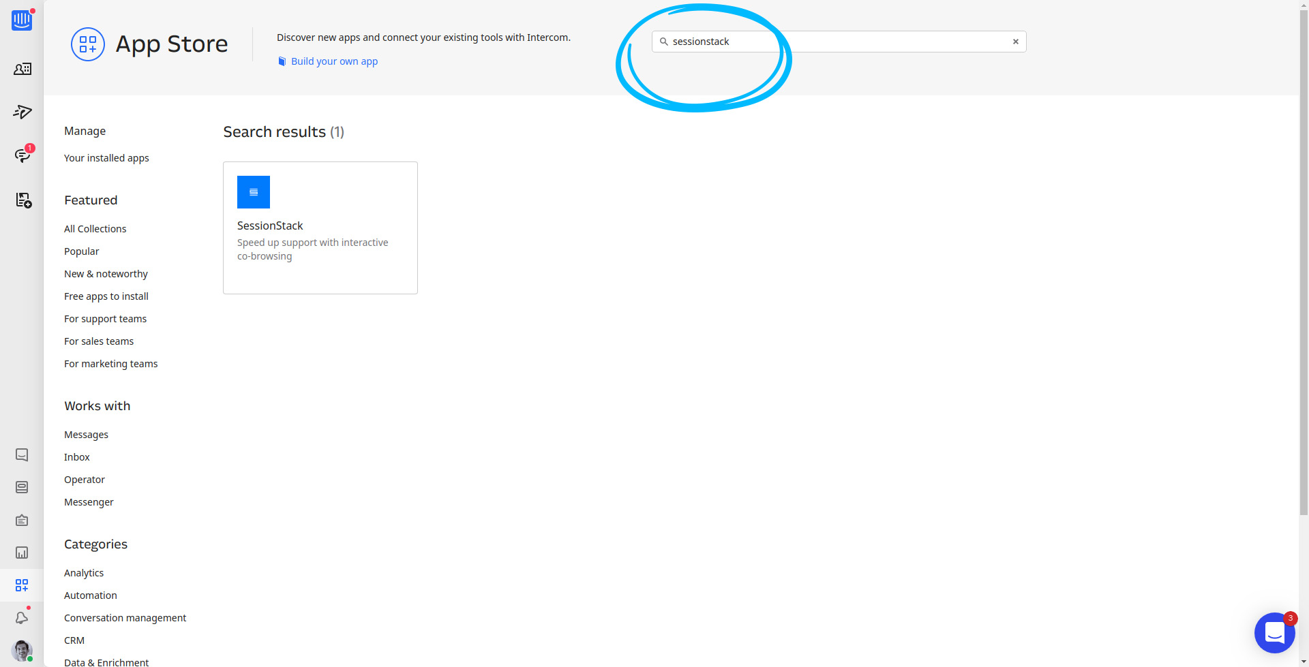Open the notifications bell icon
The width and height of the screenshot is (1309, 667).
[x=22, y=617]
